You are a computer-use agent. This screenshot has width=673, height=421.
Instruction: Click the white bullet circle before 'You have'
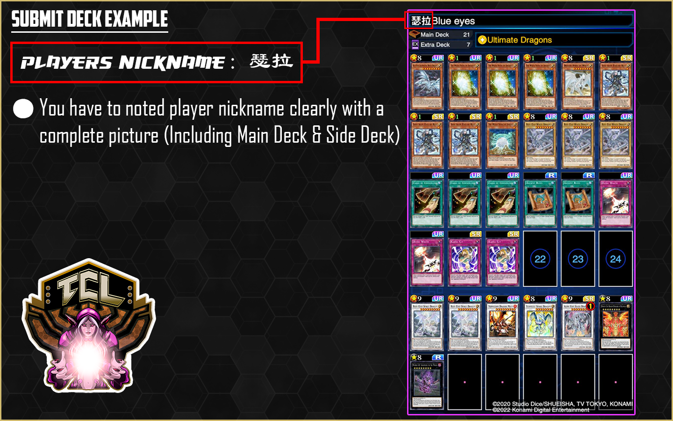tap(23, 109)
